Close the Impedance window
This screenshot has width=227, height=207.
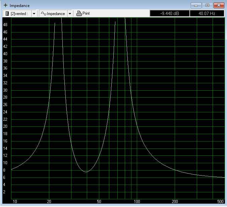219,5
